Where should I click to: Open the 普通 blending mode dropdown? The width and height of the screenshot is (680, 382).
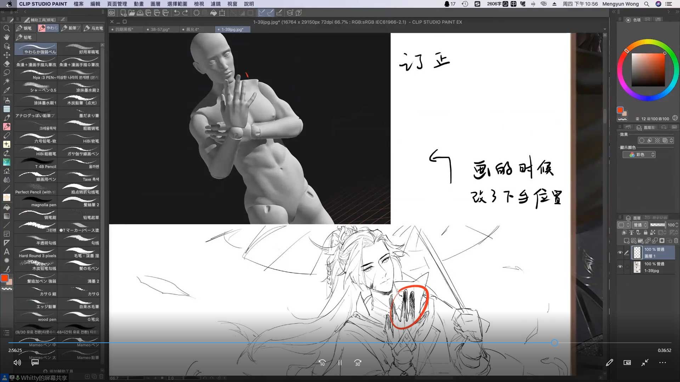[640, 225]
